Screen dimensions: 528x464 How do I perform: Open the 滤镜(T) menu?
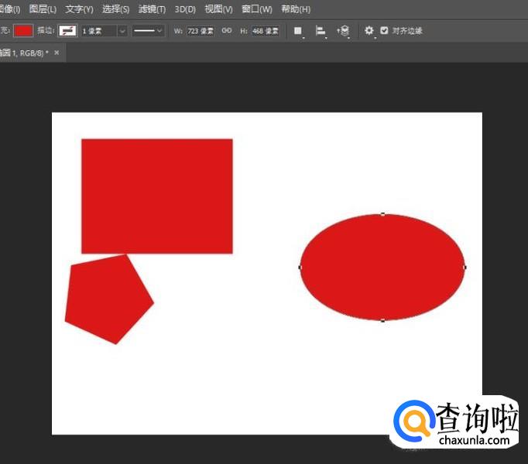click(x=152, y=9)
